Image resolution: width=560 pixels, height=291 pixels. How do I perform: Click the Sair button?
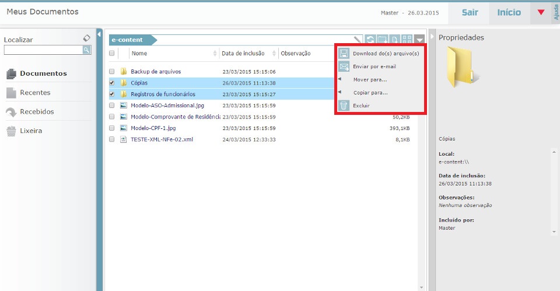(470, 12)
